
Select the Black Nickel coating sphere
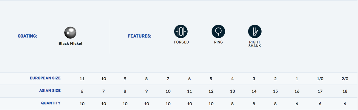click(x=70, y=32)
